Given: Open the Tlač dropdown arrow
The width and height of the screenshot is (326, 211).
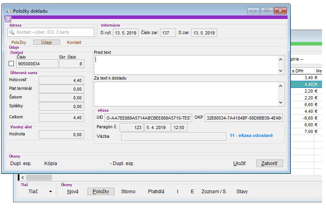Looking at the screenshot, I should (50, 192).
